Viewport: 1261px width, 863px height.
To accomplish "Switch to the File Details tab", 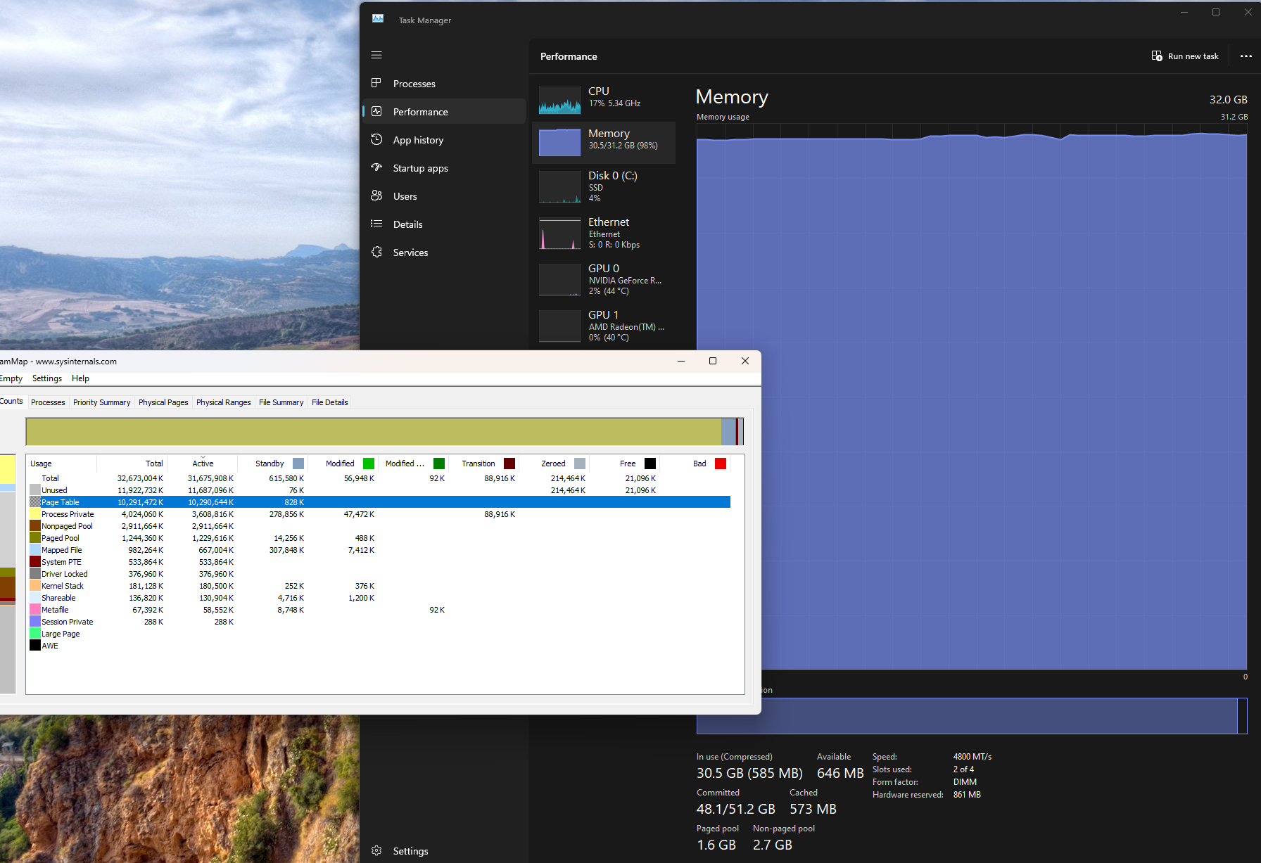I will [x=329, y=402].
